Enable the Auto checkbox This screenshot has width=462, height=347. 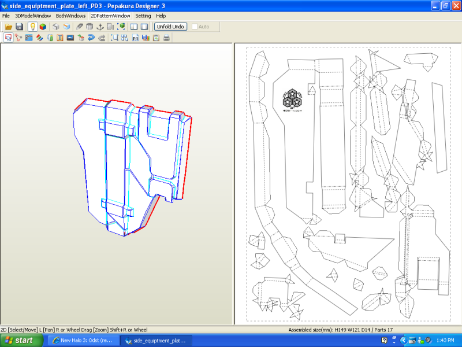coord(195,27)
